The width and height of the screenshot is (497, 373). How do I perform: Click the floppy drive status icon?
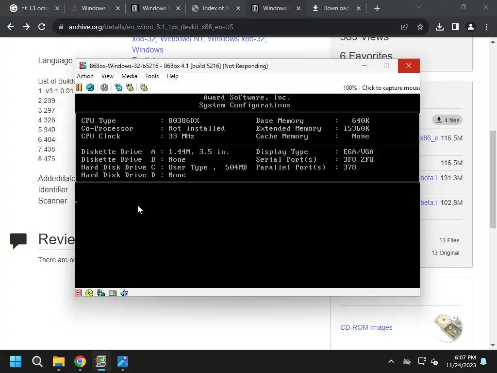point(78,293)
